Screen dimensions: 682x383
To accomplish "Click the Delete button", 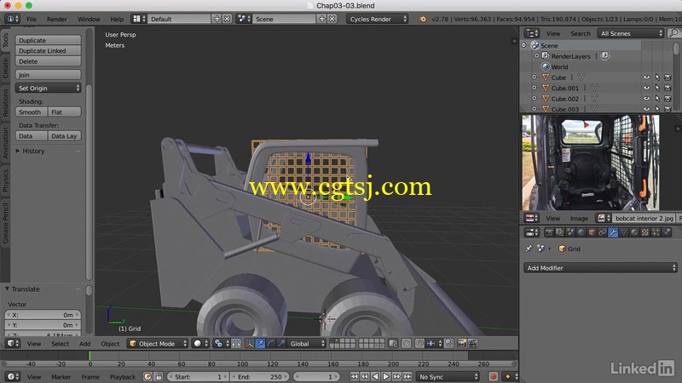I will click(x=48, y=61).
